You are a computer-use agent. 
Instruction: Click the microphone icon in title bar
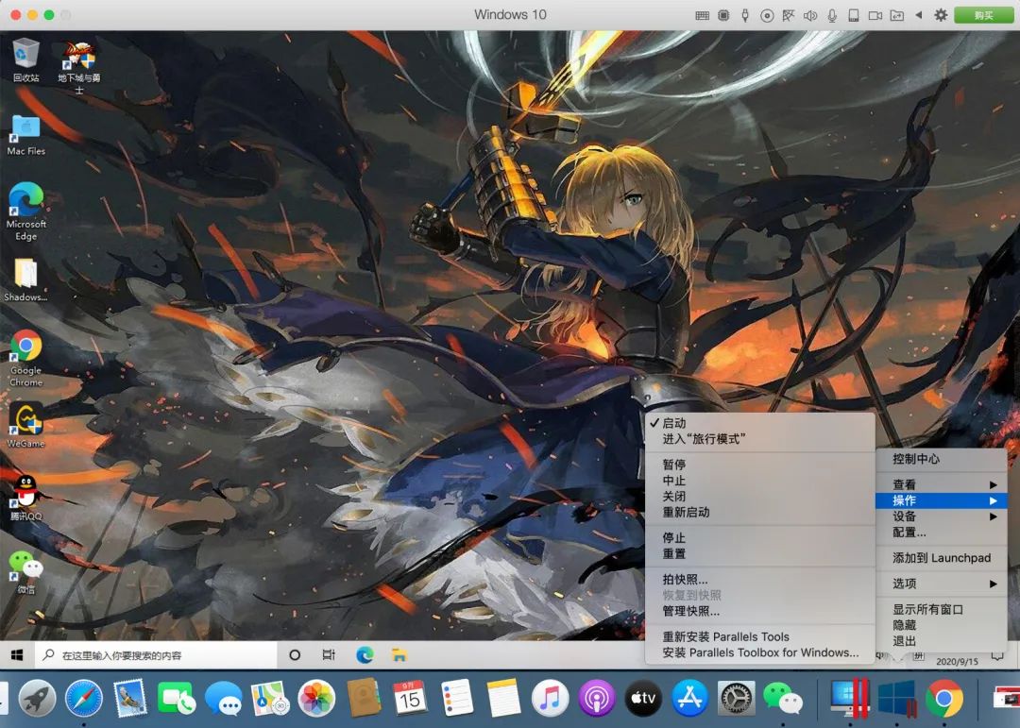tap(832, 15)
